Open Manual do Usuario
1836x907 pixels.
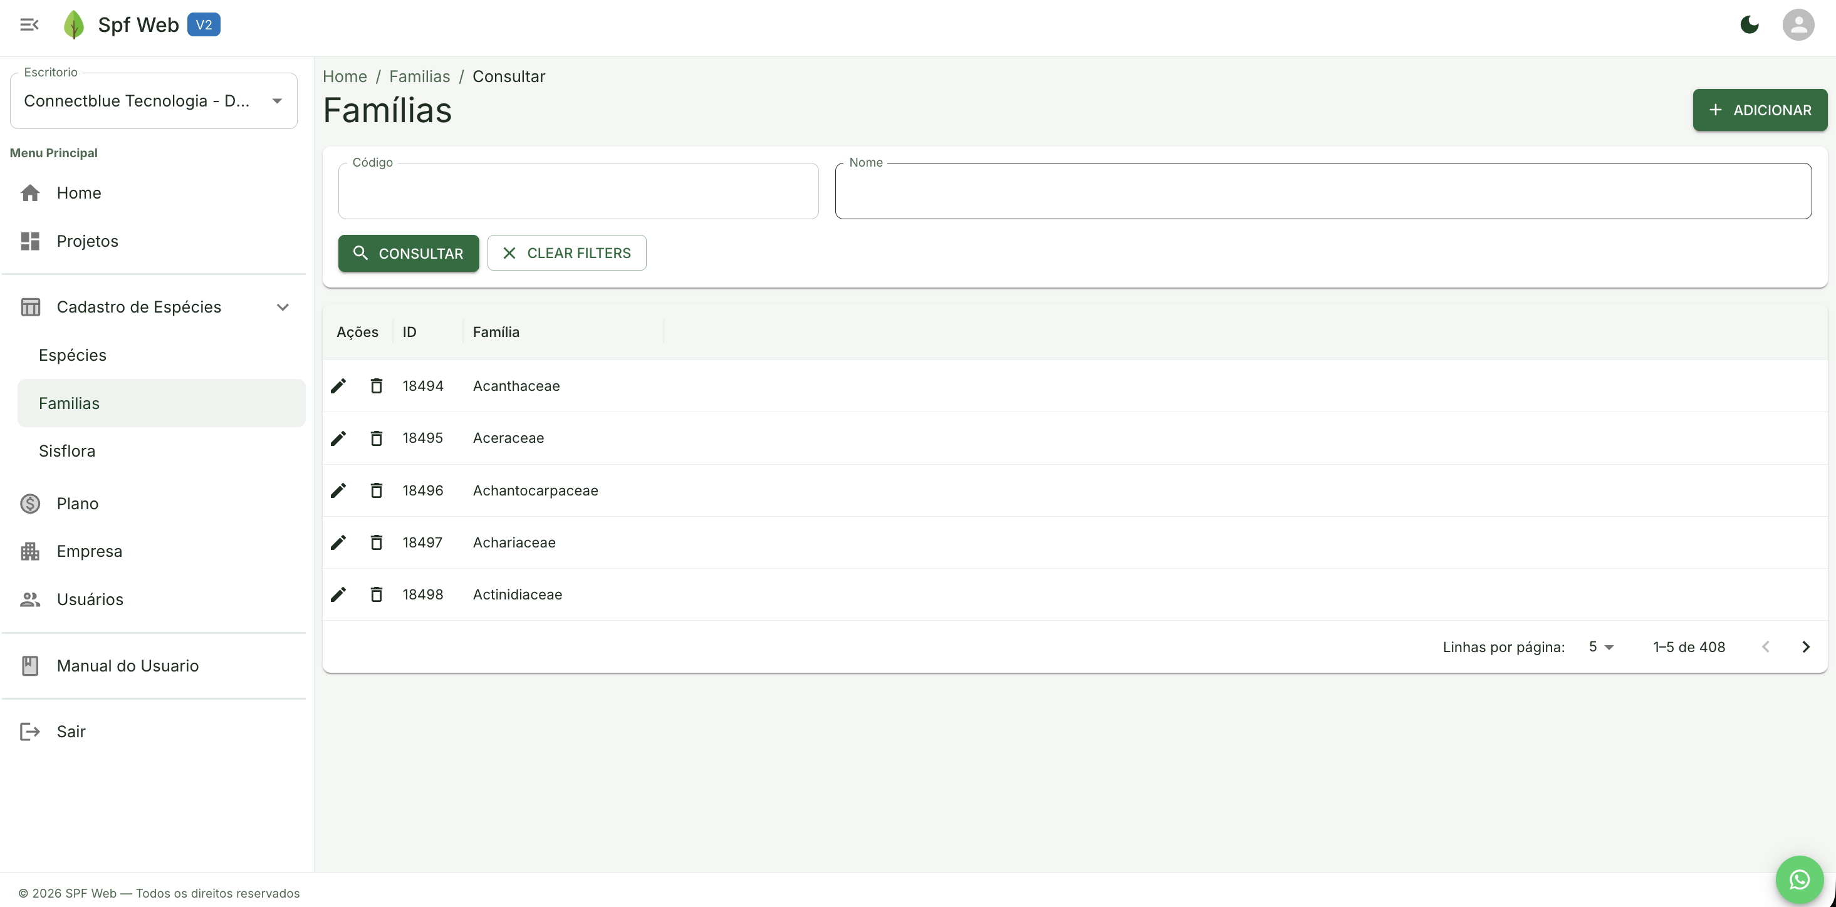click(x=154, y=665)
